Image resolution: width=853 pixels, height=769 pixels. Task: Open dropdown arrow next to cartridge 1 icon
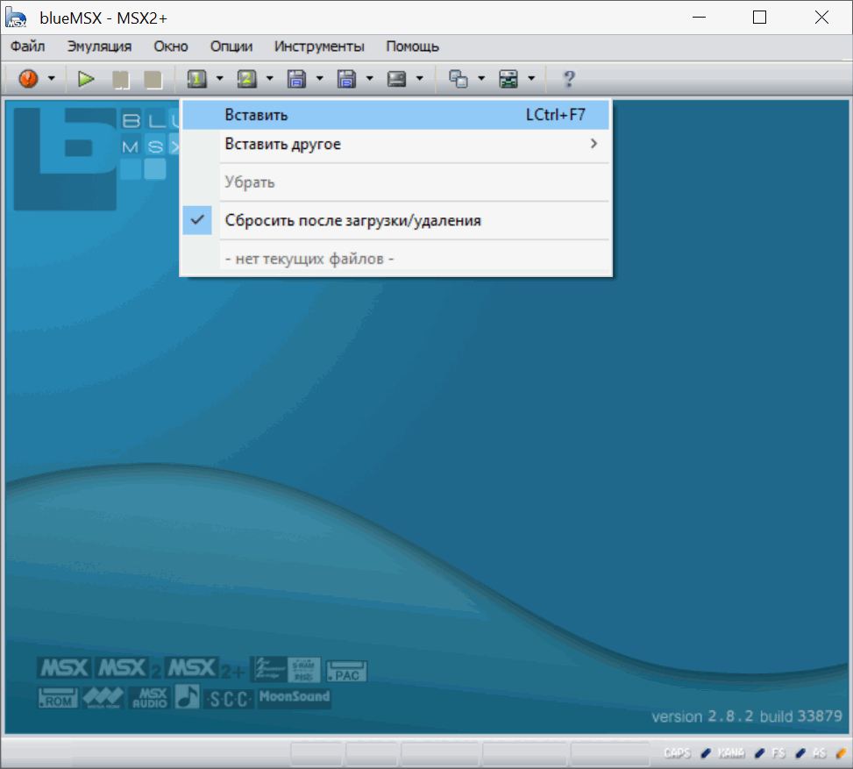pos(220,78)
